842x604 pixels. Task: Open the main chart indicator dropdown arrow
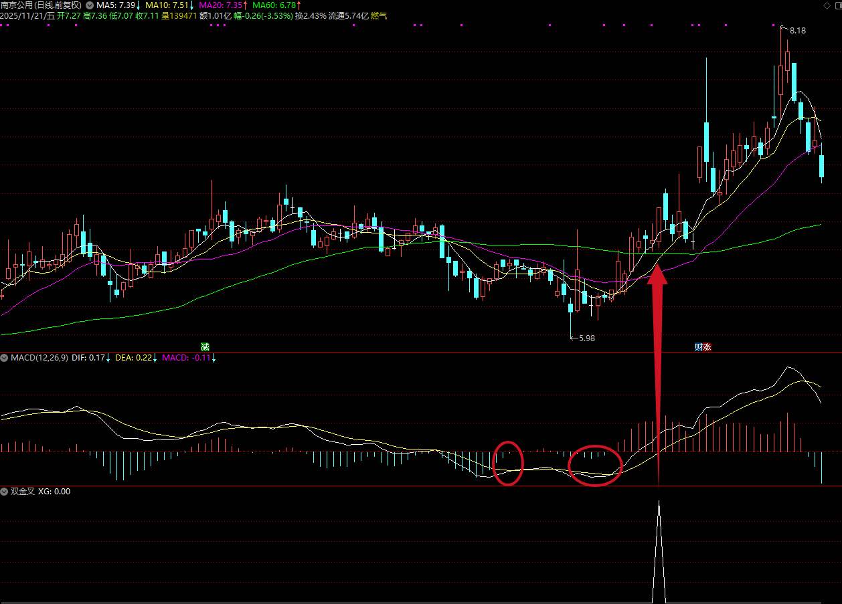click(x=90, y=5)
